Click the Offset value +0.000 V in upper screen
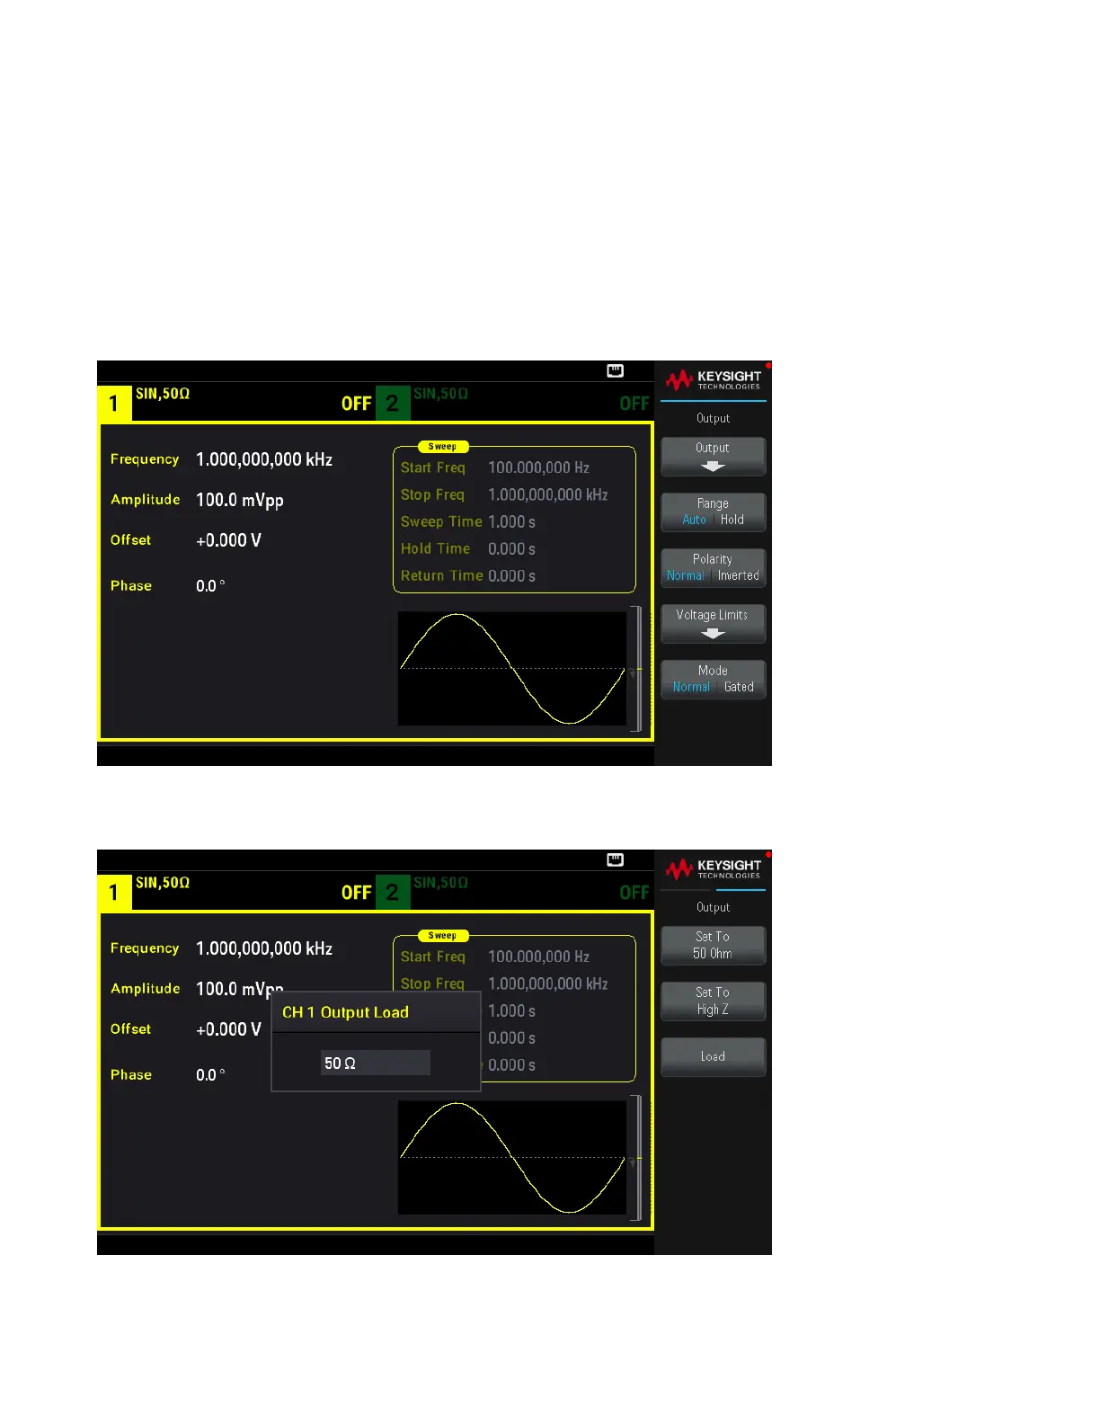The height and width of the screenshot is (1424, 1100). [229, 540]
